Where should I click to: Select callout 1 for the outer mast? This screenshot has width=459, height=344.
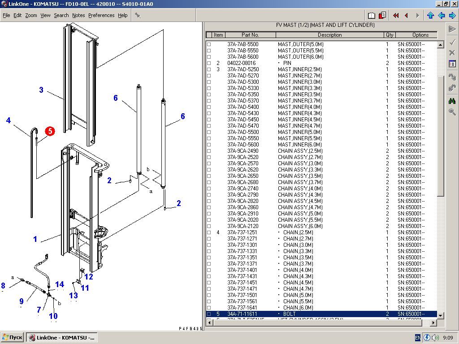[35, 239]
